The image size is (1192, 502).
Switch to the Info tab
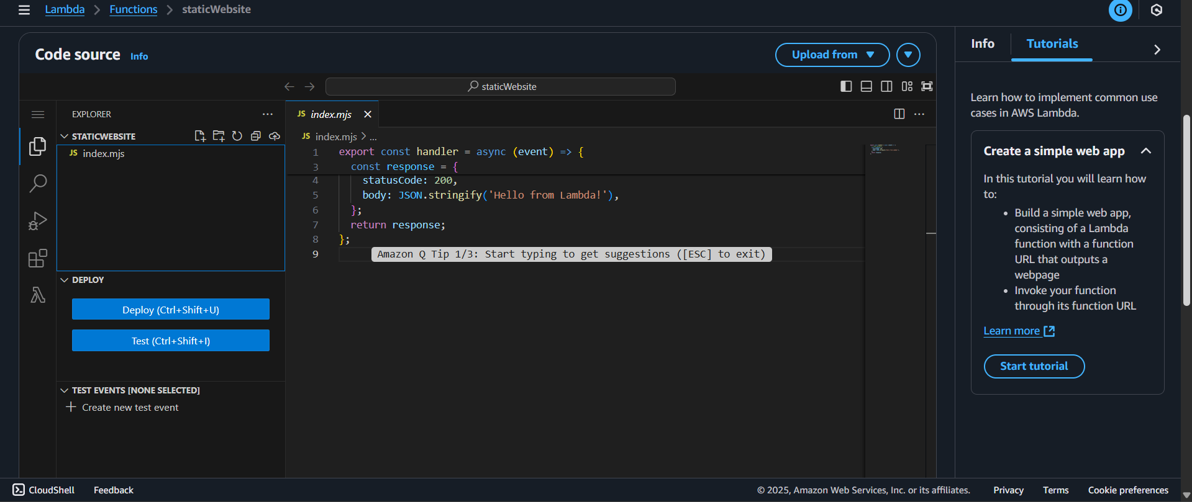pos(983,43)
